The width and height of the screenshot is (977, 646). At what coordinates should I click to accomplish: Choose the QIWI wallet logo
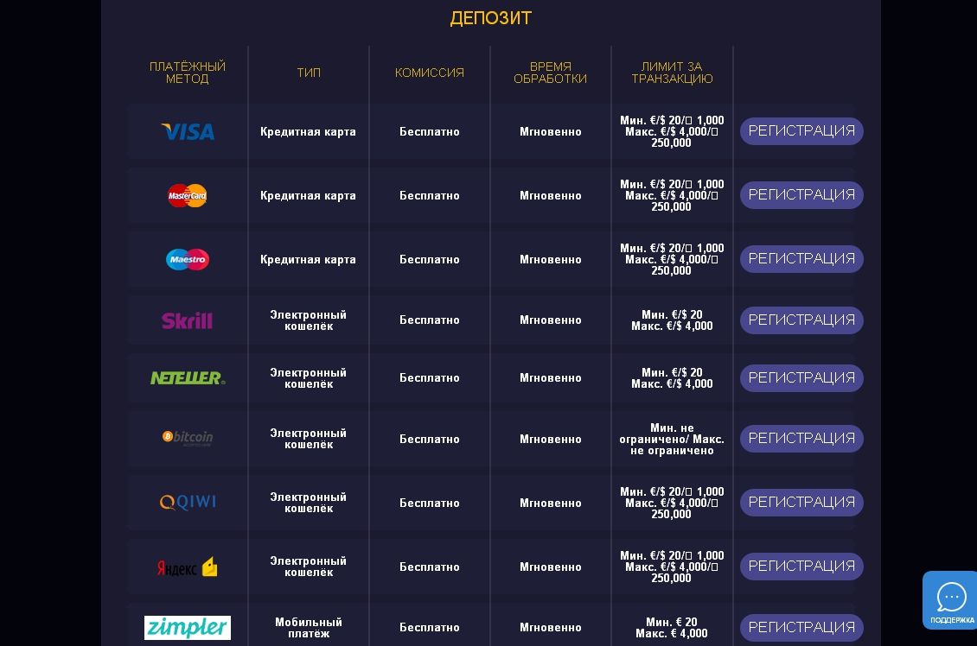pos(188,503)
